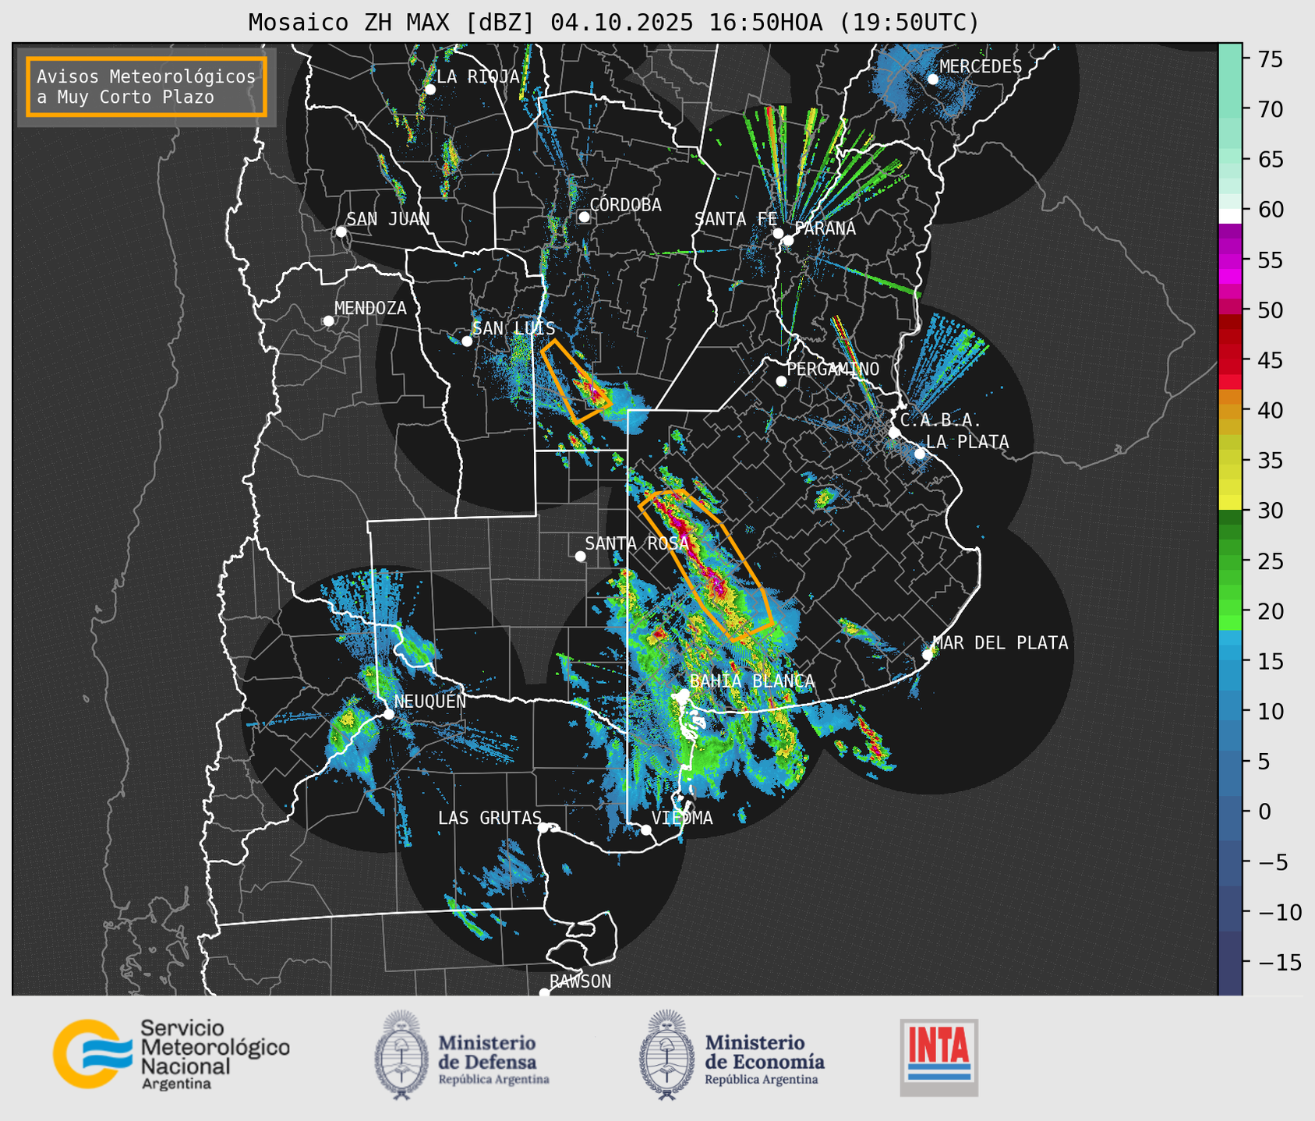Select the C.A.B.A. city marker
Viewport: 1315px width, 1121px height.
click(x=894, y=433)
